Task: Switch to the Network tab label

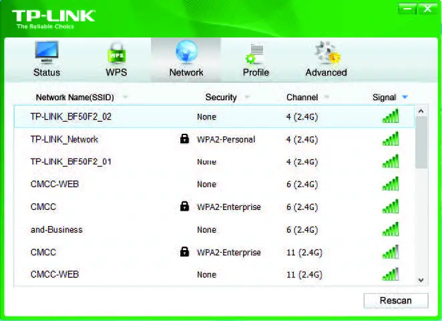Action: click(x=186, y=72)
